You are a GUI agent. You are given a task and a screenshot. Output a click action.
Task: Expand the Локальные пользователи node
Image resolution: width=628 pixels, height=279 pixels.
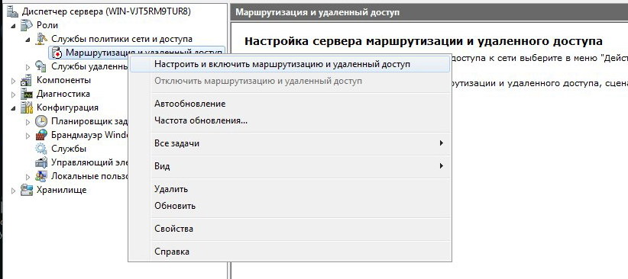click(x=28, y=177)
